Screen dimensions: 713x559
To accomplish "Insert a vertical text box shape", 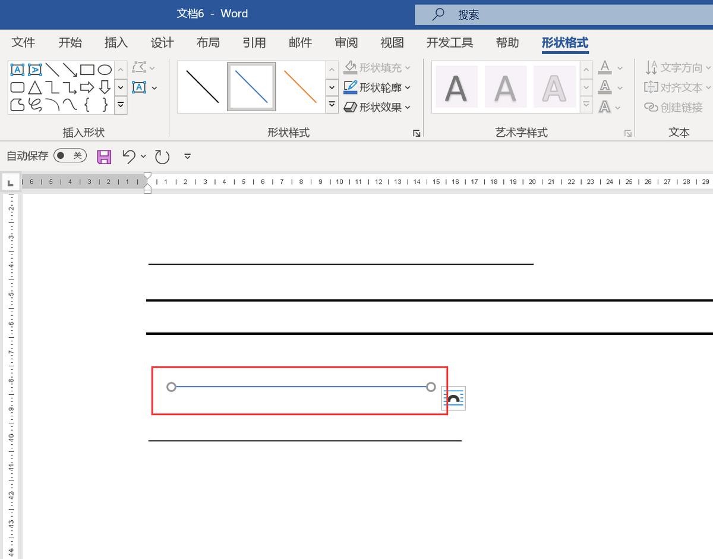I will click(x=35, y=70).
